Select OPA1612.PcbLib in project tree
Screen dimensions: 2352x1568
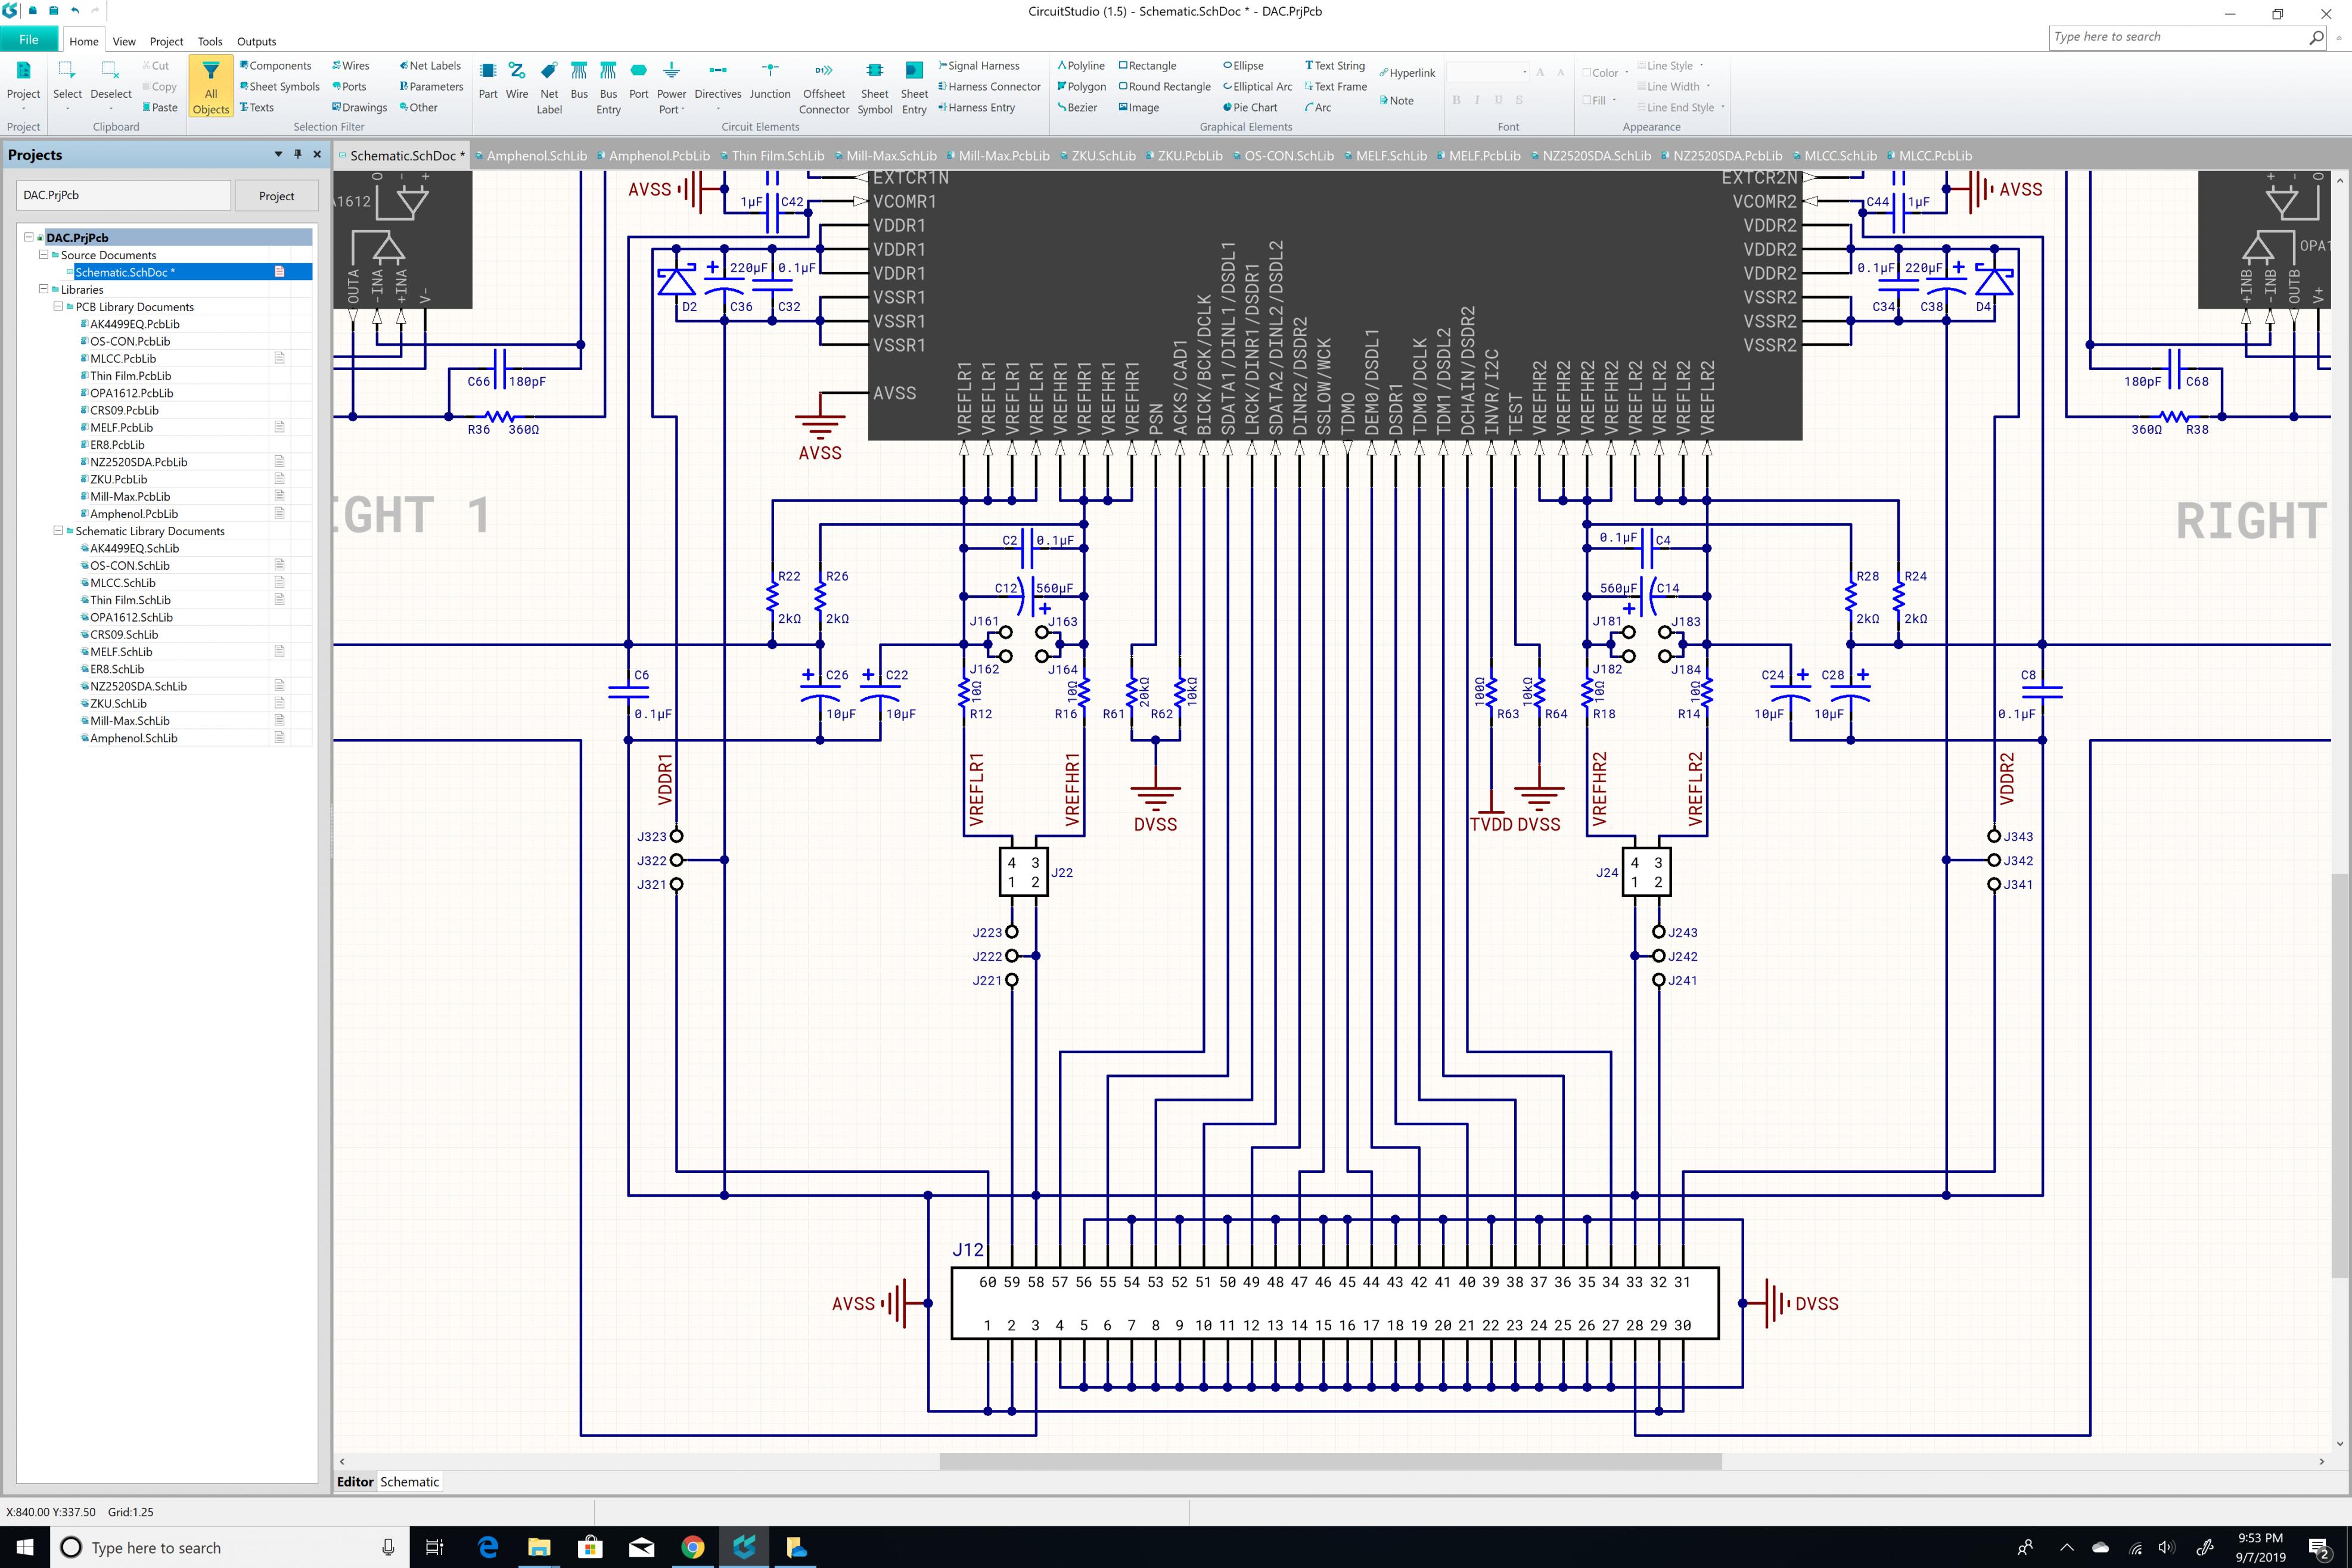131,393
